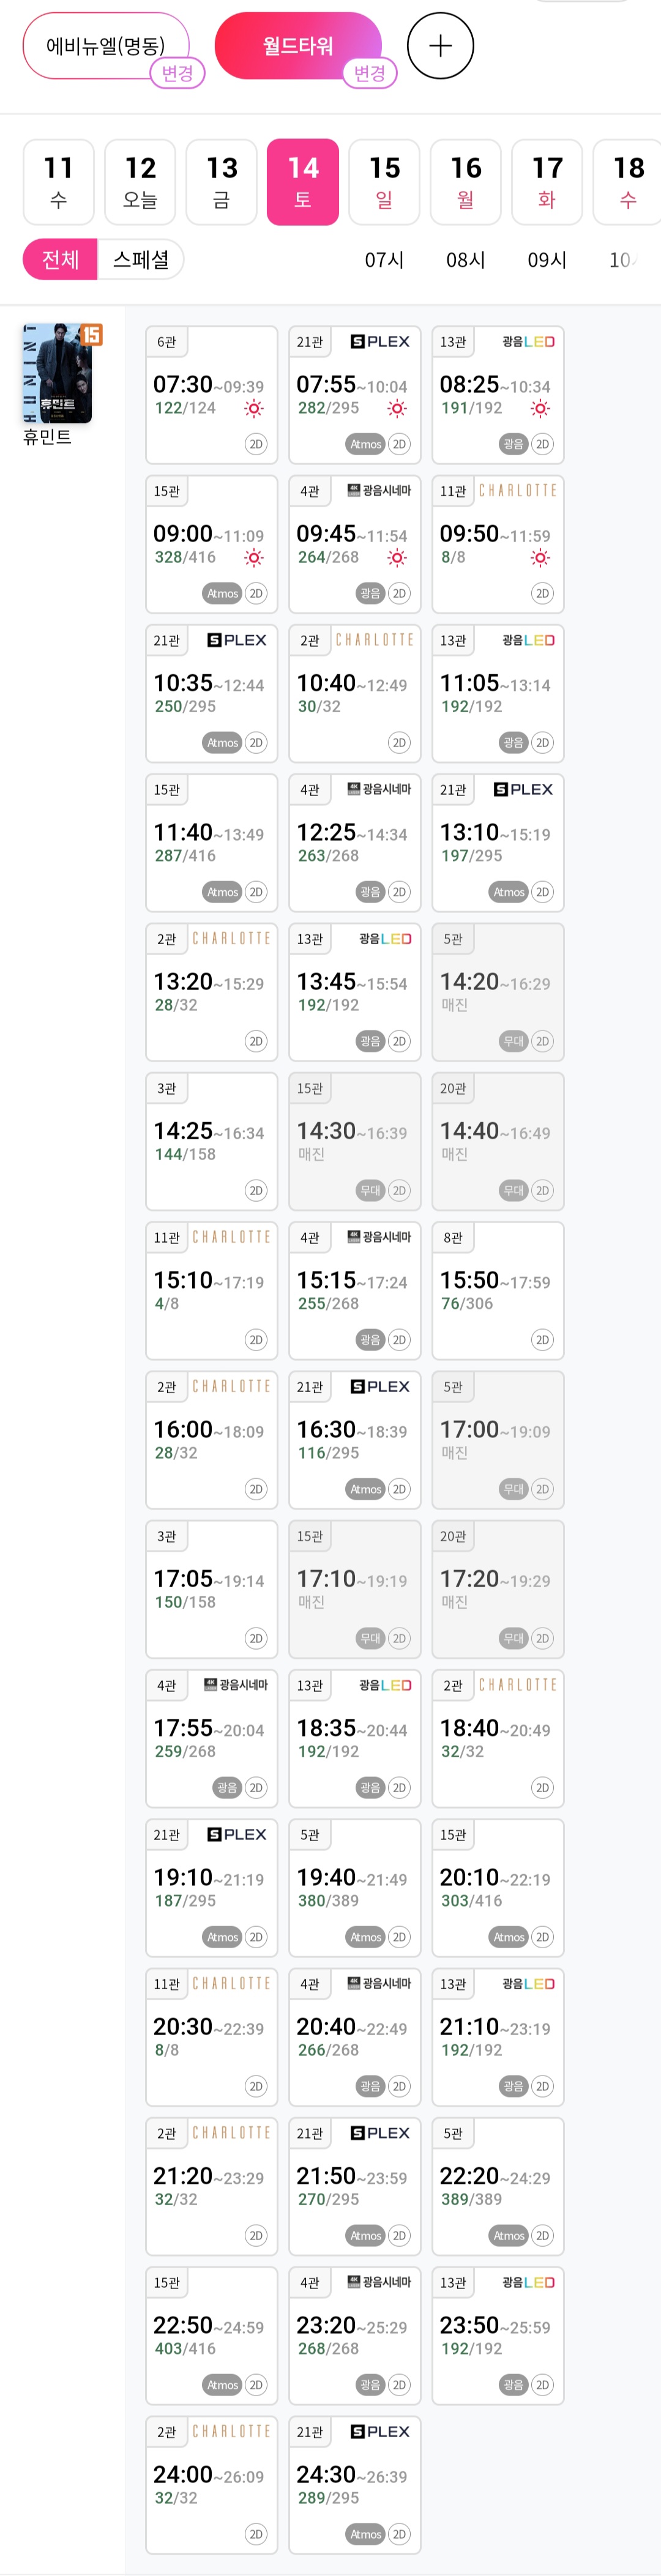This screenshot has width=661, height=2576.
Task: Select date 15 일 (Sunday)
Action: (x=384, y=182)
